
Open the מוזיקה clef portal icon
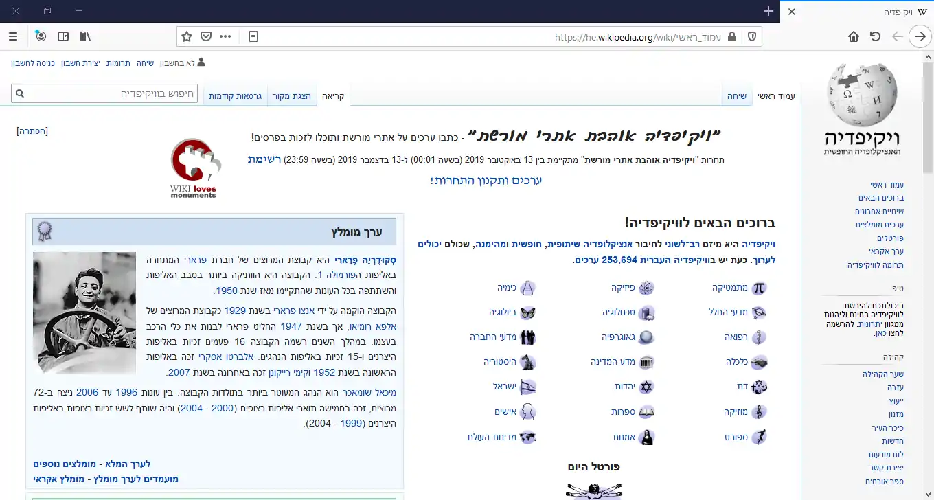tap(758, 411)
